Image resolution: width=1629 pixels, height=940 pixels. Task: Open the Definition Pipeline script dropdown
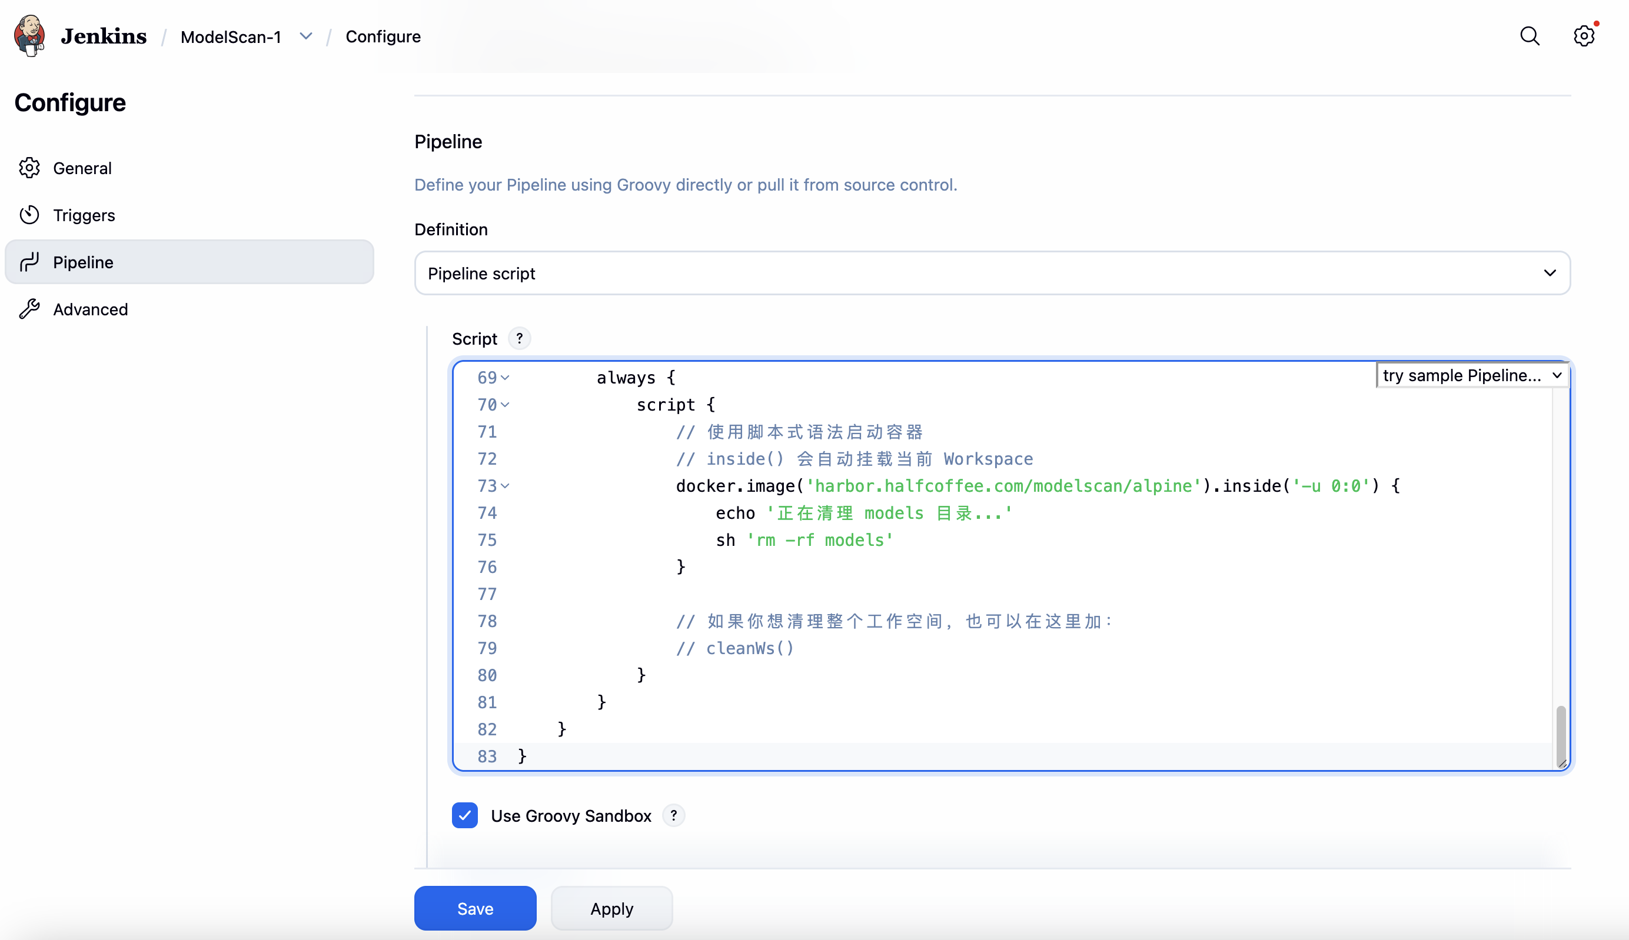[x=992, y=273]
